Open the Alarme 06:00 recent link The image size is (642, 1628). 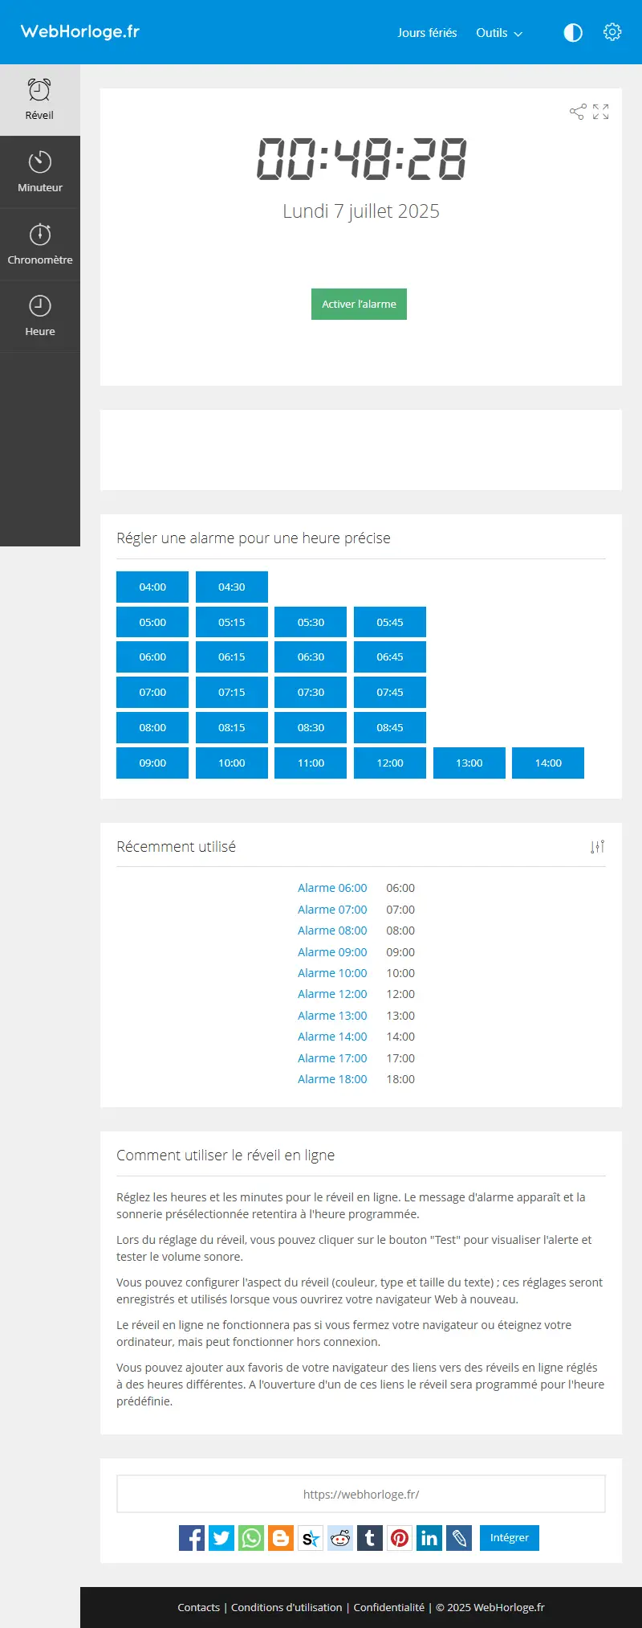coord(332,888)
